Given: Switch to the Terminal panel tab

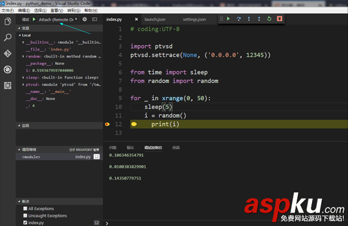Looking at the screenshot, I should 176,147.
